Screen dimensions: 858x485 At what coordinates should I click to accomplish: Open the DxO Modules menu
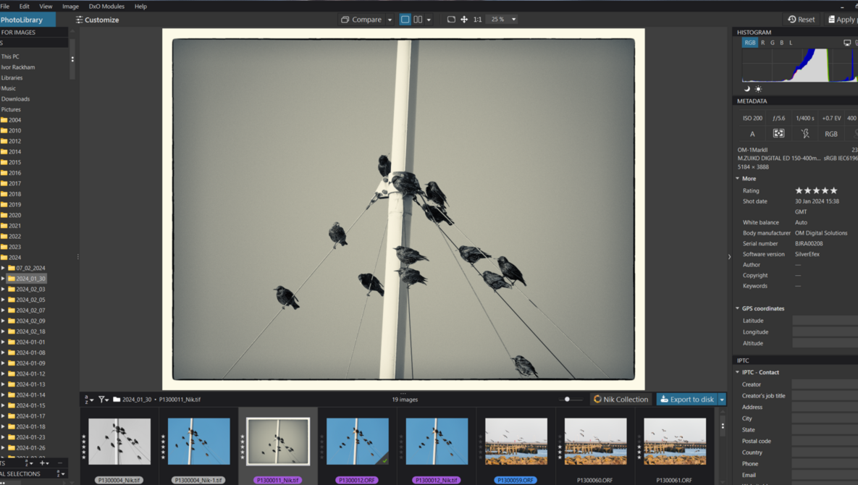click(106, 7)
